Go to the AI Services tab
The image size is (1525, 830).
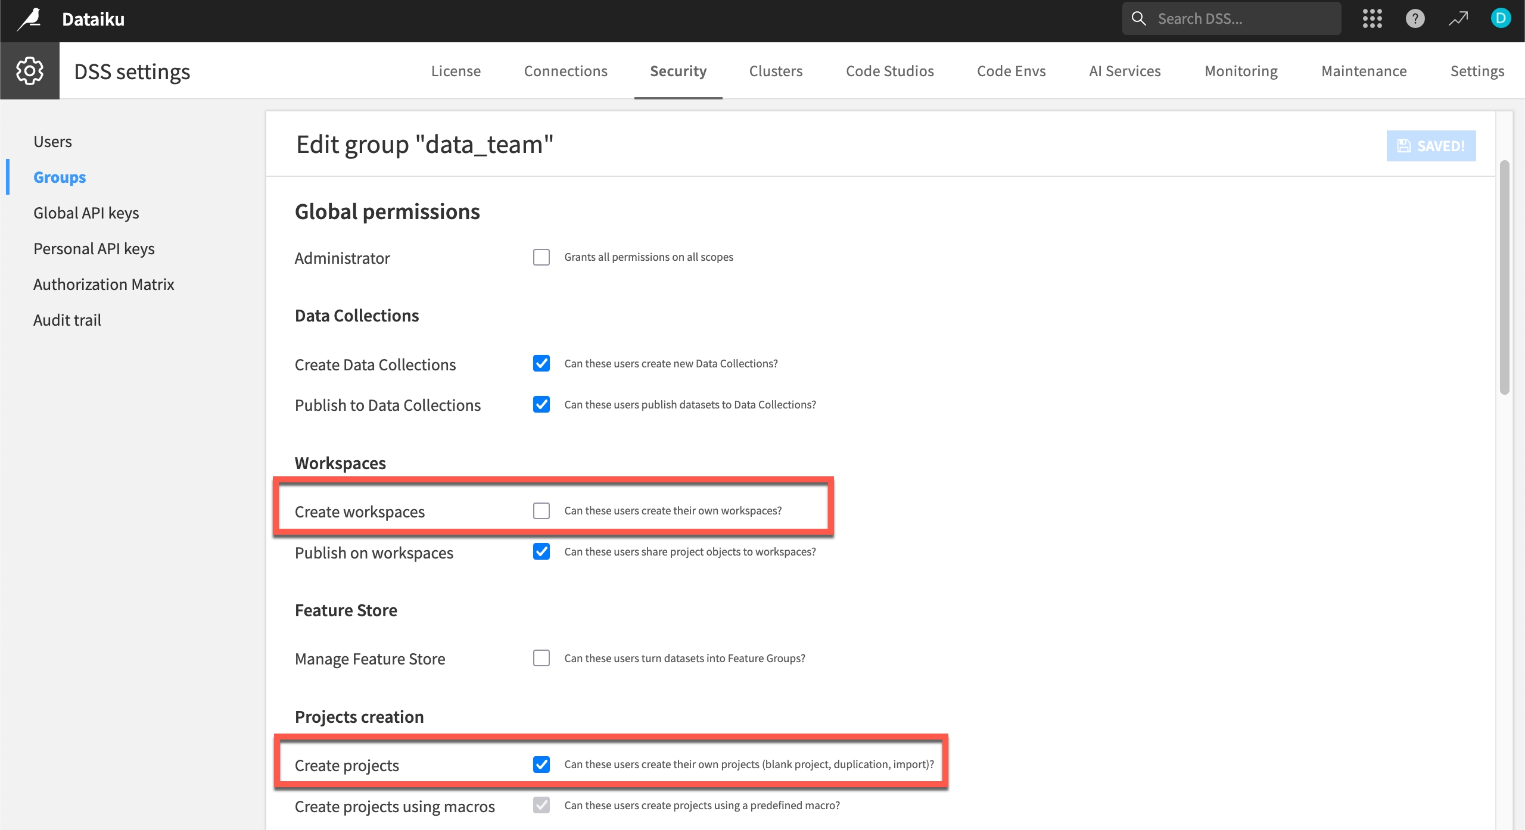click(x=1125, y=71)
